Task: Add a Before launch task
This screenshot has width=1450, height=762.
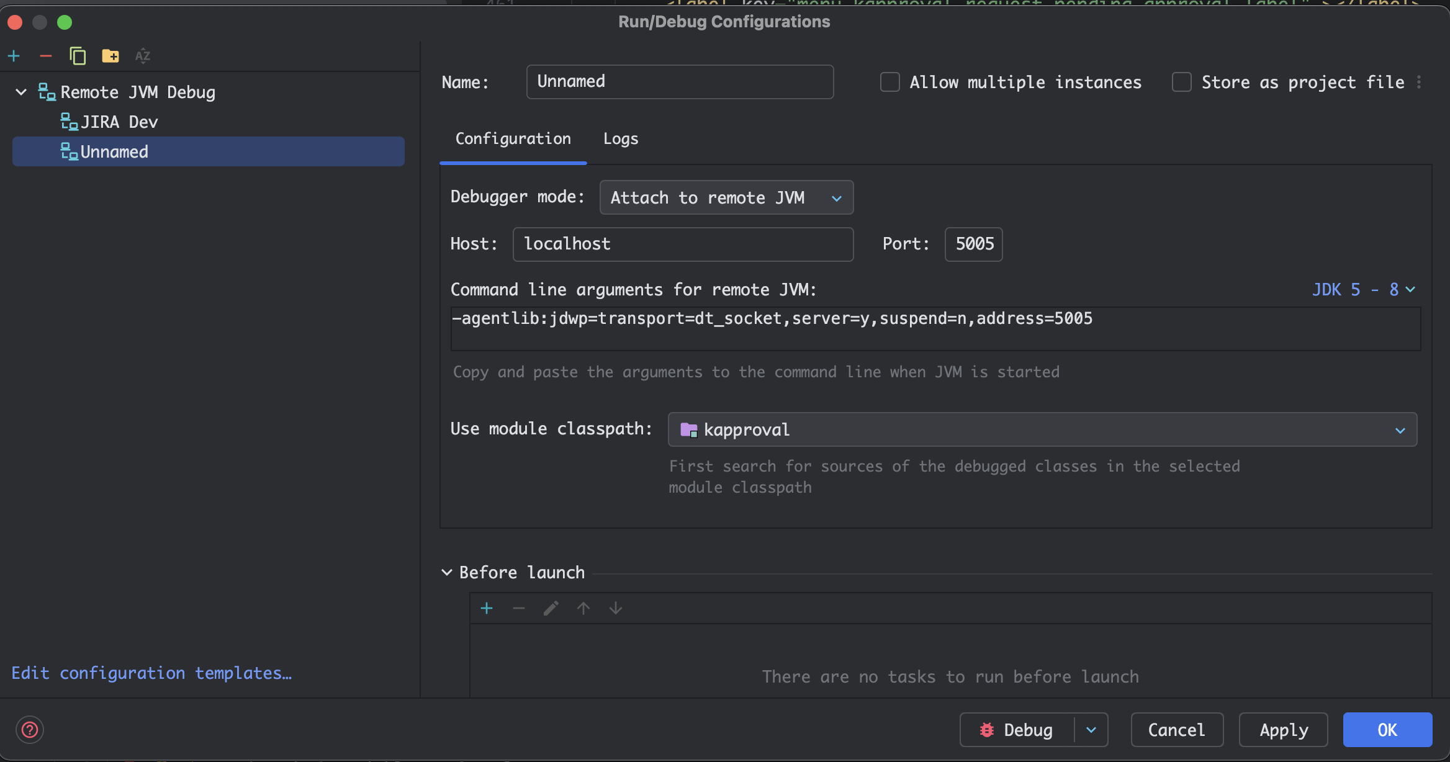Action: (487, 608)
